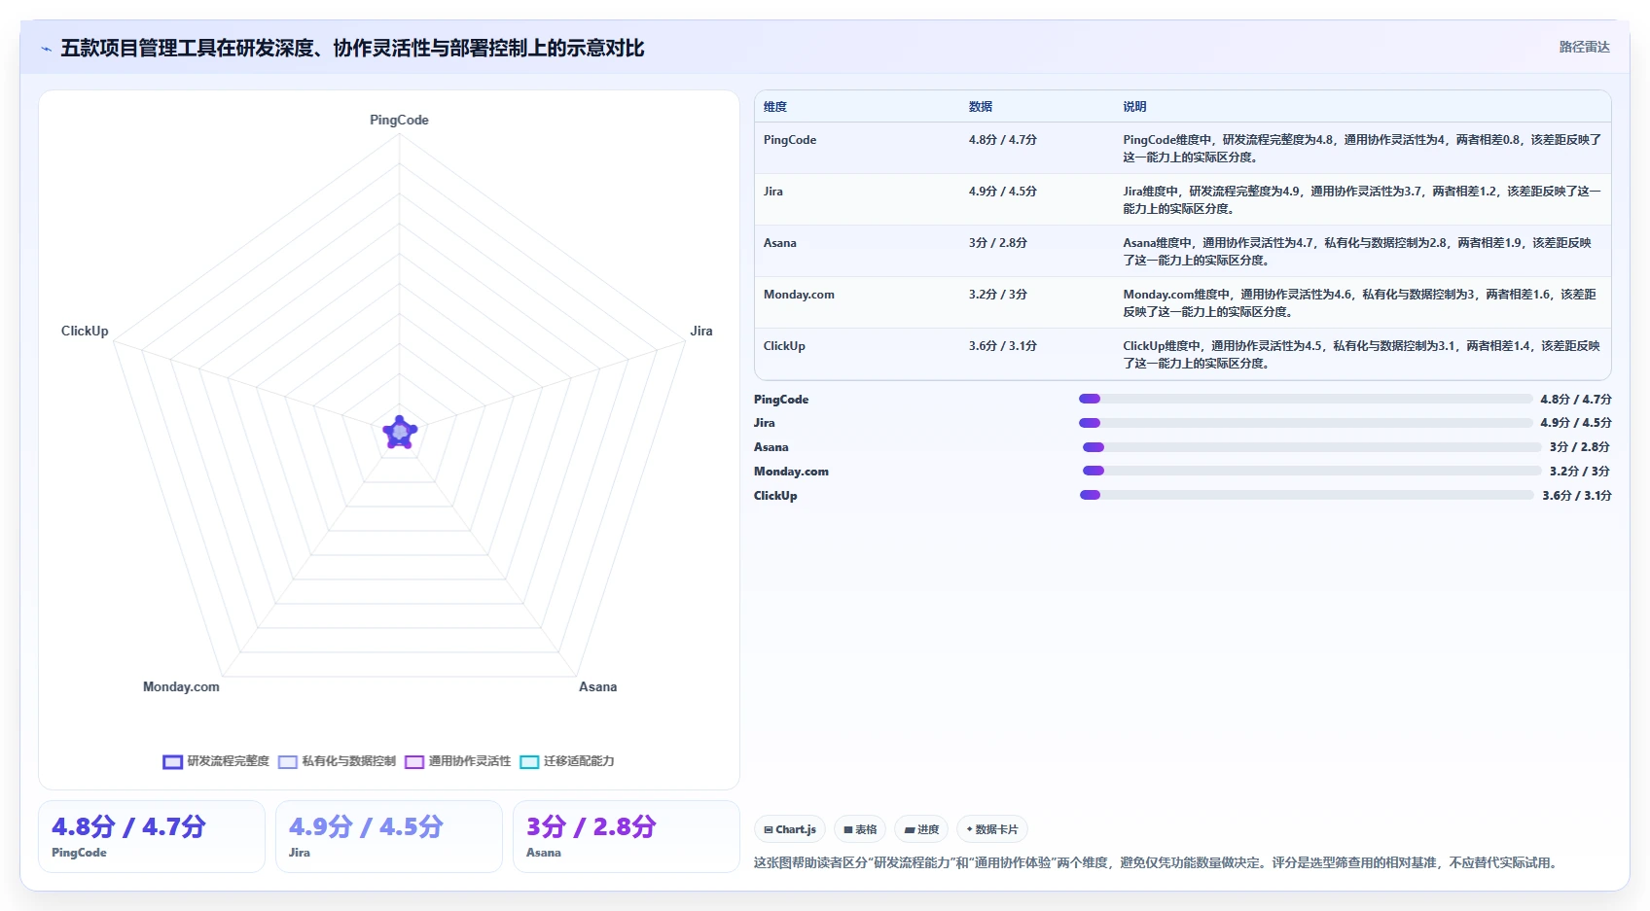Toggle the 迁移适配能力 legend series
Screen dimensions: 1650x911
pyautogui.click(x=567, y=761)
